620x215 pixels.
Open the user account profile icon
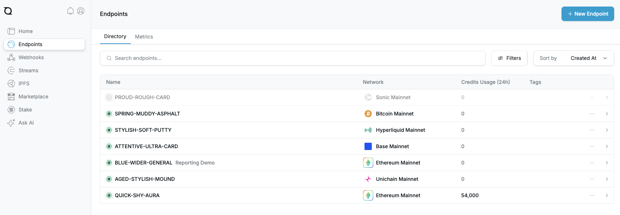coord(81,11)
